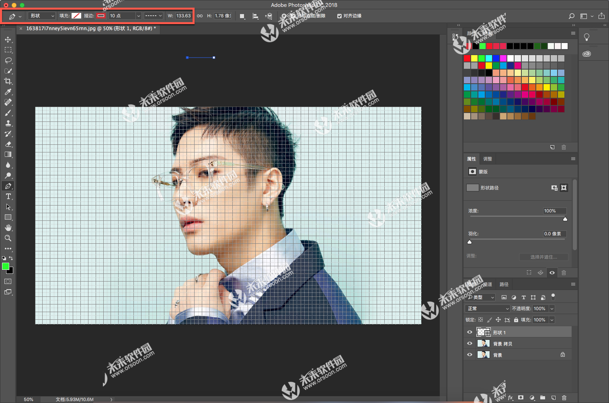609x403 pixels.
Task: Click the search magnifier in options bar
Action: [x=572, y=16]
